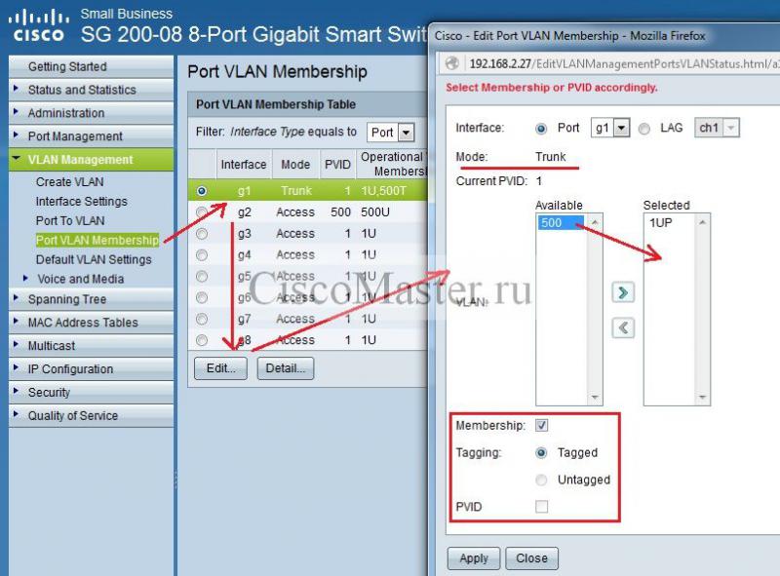The image size is (780, 576).
Task: Select radio button for row g3
Action: point(202,234)
